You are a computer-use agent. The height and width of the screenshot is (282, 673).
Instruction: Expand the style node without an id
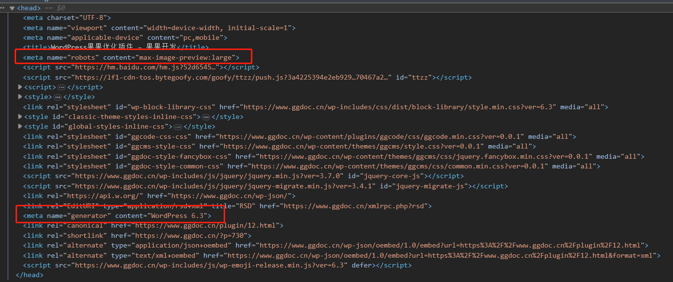point(20,97)
